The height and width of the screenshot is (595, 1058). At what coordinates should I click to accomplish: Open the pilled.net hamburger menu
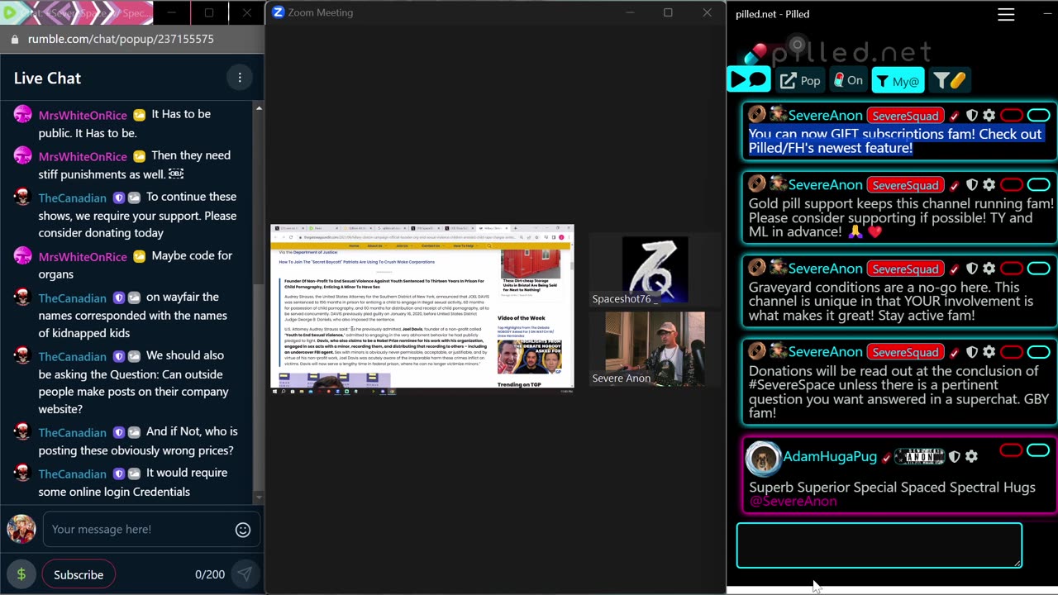click(1006, 14)
